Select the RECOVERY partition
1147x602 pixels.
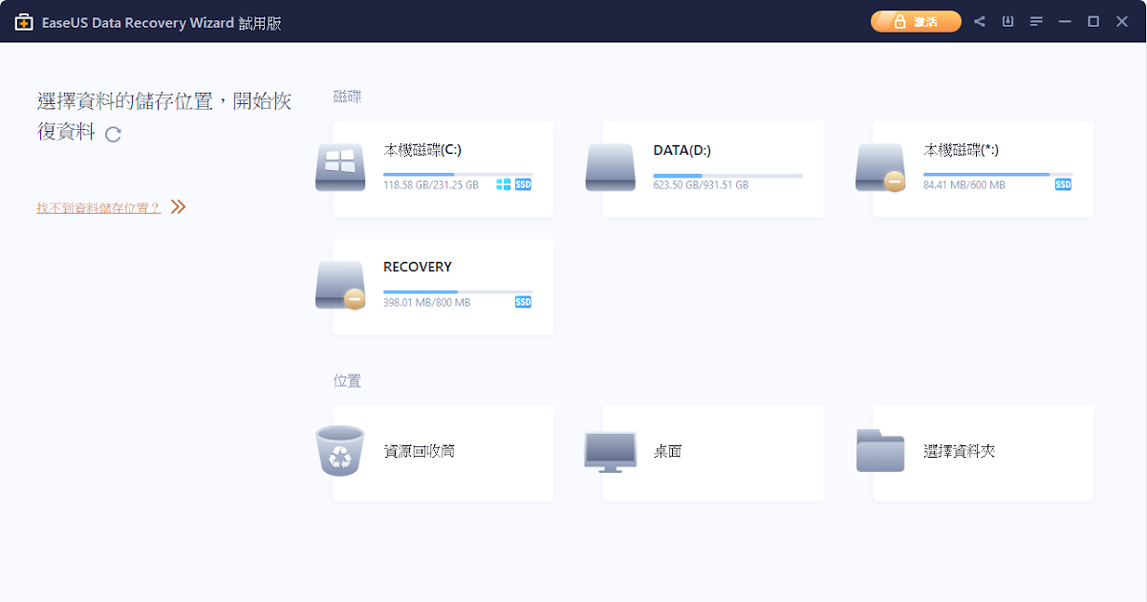click(x=443, y=287)
